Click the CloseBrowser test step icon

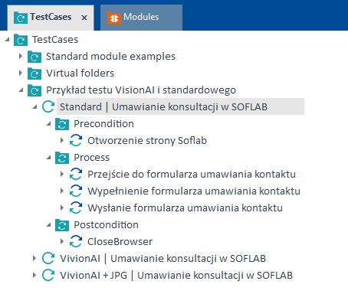click(x=76, y=242)
